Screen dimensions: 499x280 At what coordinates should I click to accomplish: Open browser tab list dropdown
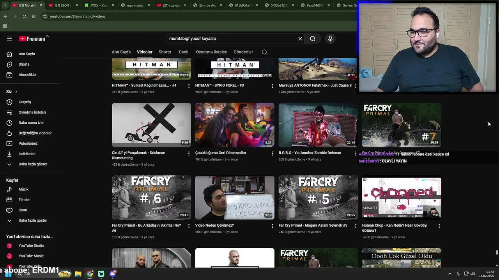click(5, 5)
